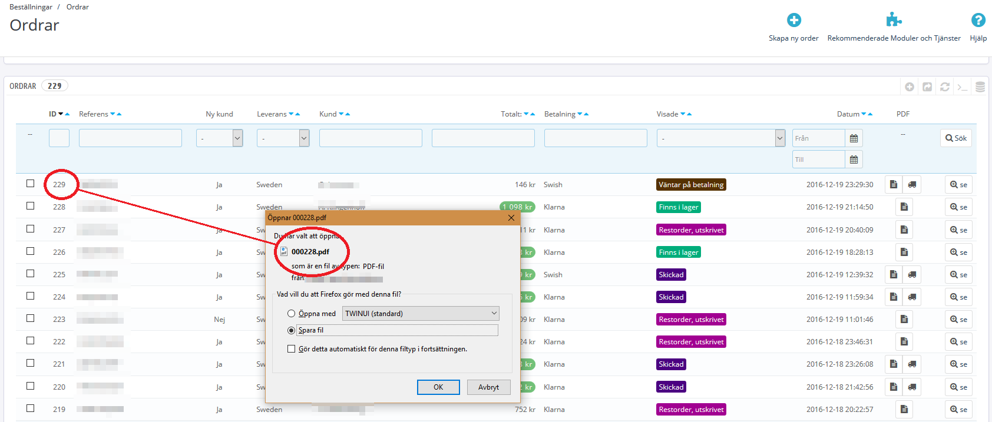This screenshot has width=992, height=422.
Task: View order 229 with its se button
Action: (958, 184)
